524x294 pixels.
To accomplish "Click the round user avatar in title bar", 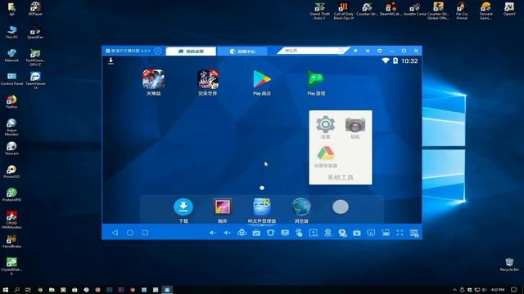I will (158, 51).
